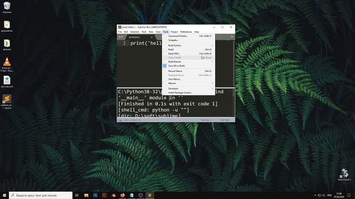This screenshot has width=355, height=199.
Task: Click the line and column indicator in status bar
Action: (x=132, y=120)
